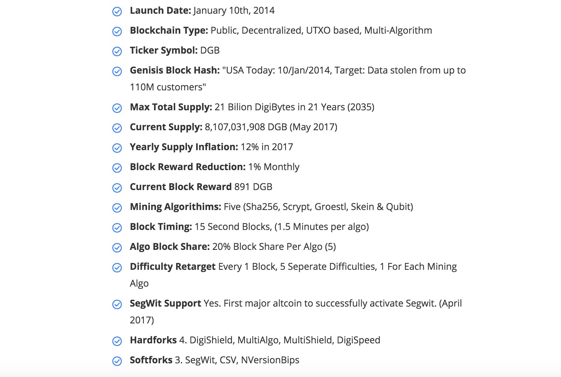The height and width of the screenshot is (377, 561).
Task: Select the check icon by Mining Algorithims
Action: (117, 208)
